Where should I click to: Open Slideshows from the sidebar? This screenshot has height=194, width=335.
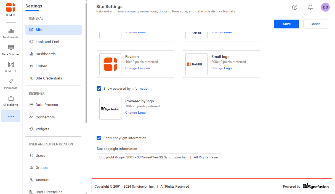[x=11, y=100]
